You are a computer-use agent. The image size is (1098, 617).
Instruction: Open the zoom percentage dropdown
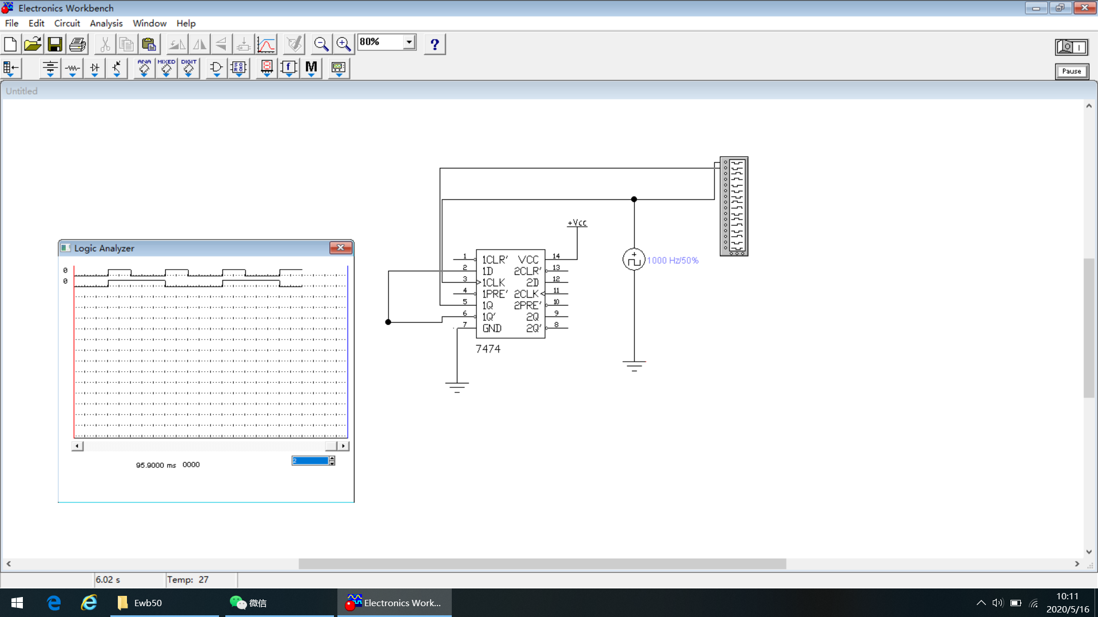click(x=409, y=42)
